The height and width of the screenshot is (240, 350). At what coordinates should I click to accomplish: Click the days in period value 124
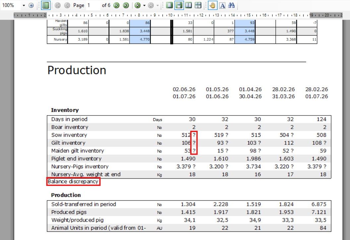coord(321,119)
